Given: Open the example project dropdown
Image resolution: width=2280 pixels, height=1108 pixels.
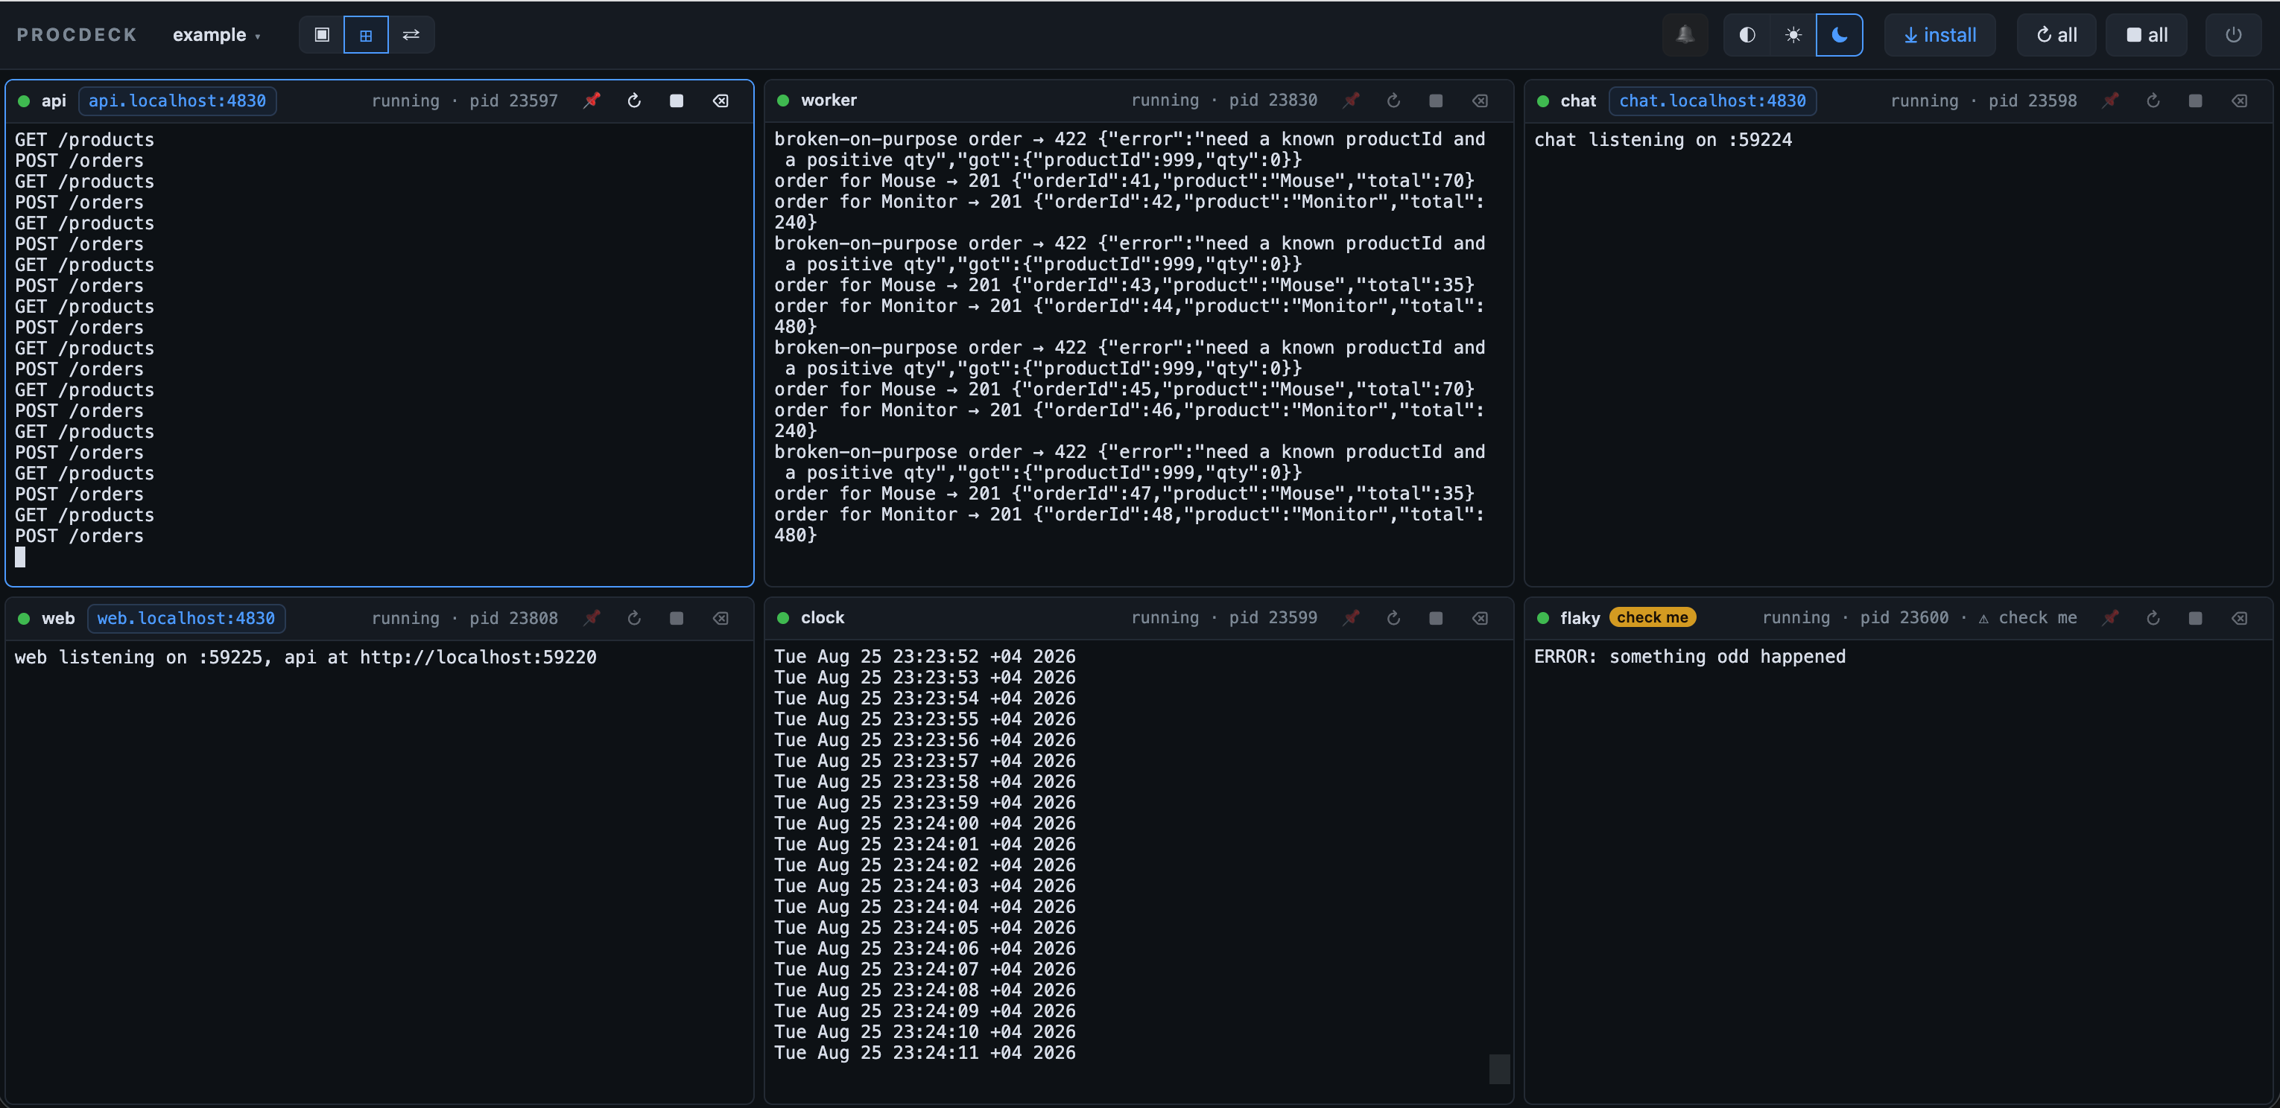Looking at the screenshot, I should click(216, 34).
